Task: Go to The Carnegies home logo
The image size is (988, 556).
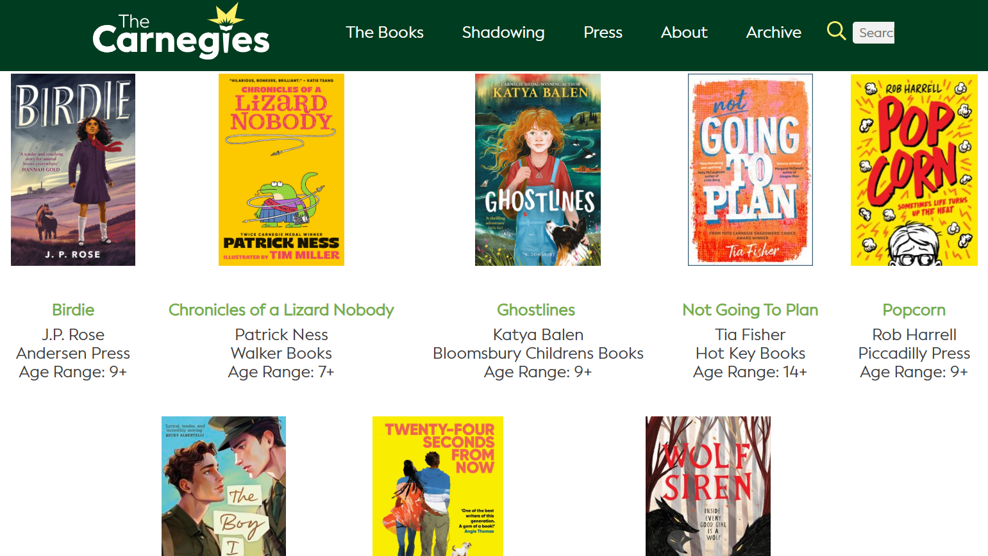Action: pyautogui.click(x=181, y=32)
